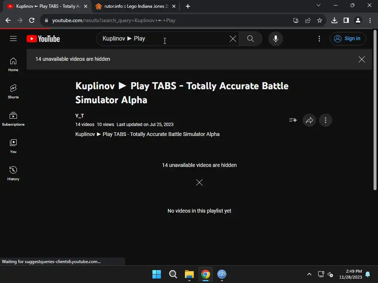The image size is (378, 283).
Task: Go forward with the browser forward arrow
Action: (x=20, y=21)
